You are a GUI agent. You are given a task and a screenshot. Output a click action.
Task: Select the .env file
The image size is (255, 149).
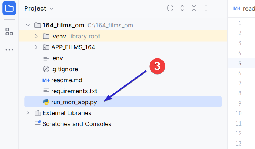pos(57,58)
